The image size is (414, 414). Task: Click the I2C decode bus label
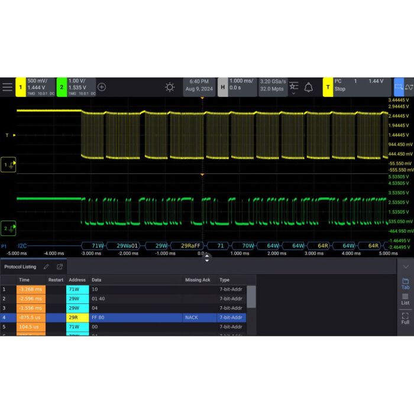[22, 246]
